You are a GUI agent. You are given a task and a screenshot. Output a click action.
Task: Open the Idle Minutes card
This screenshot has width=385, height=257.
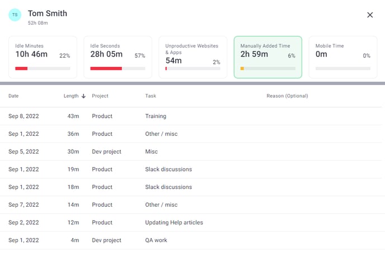tap(43, 57)
